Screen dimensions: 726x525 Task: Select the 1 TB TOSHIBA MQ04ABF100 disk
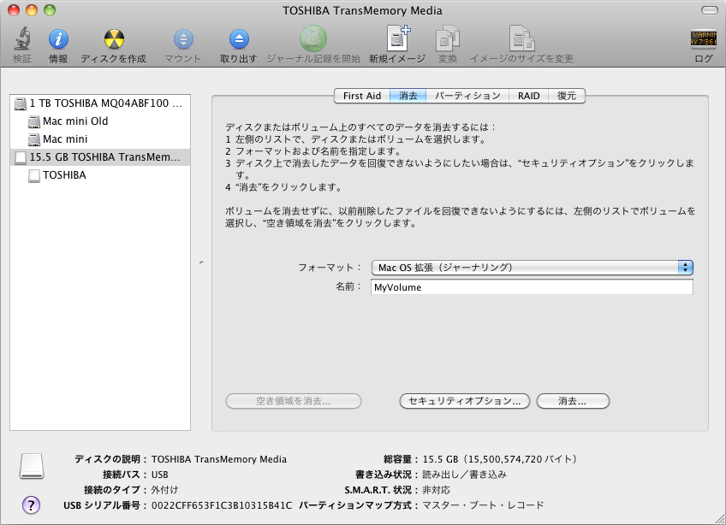[100, 103]
